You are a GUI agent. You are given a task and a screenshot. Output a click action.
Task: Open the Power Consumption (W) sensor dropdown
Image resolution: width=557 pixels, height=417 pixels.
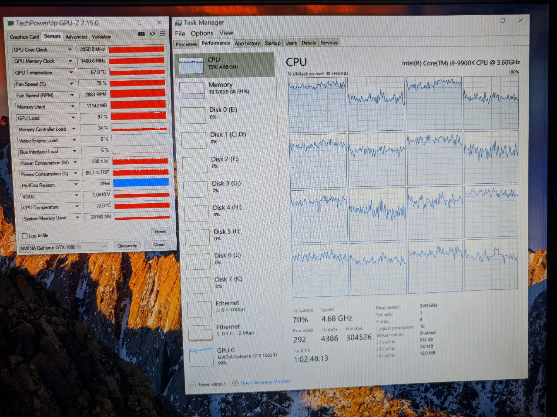75,162
